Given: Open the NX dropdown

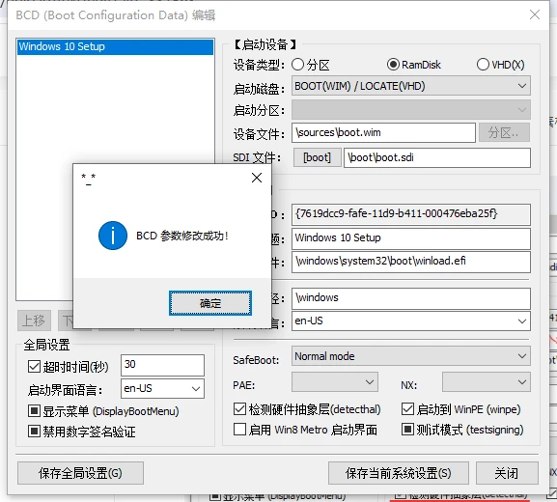Looking at the screenshot, I should [487, 382].
